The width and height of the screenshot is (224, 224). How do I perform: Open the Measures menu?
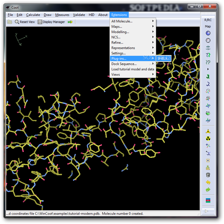(x=62, y=15)
